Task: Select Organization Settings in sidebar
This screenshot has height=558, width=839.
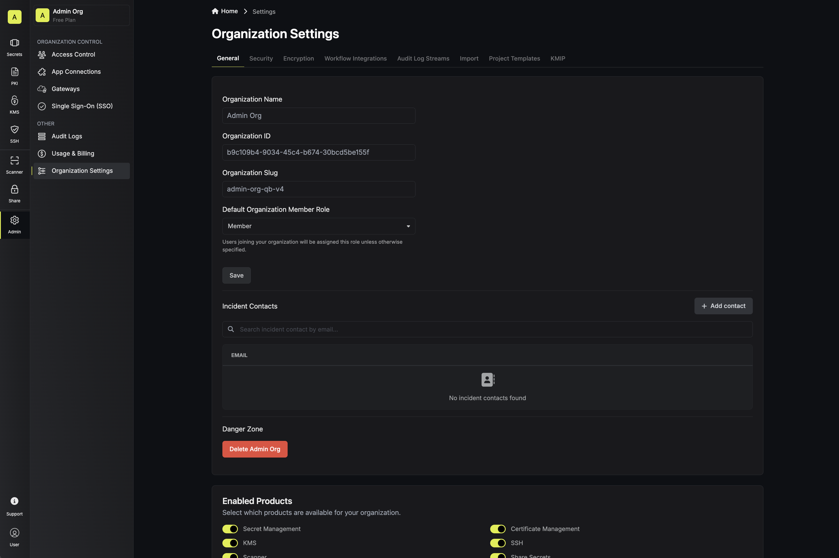Action: coord(82,171)
